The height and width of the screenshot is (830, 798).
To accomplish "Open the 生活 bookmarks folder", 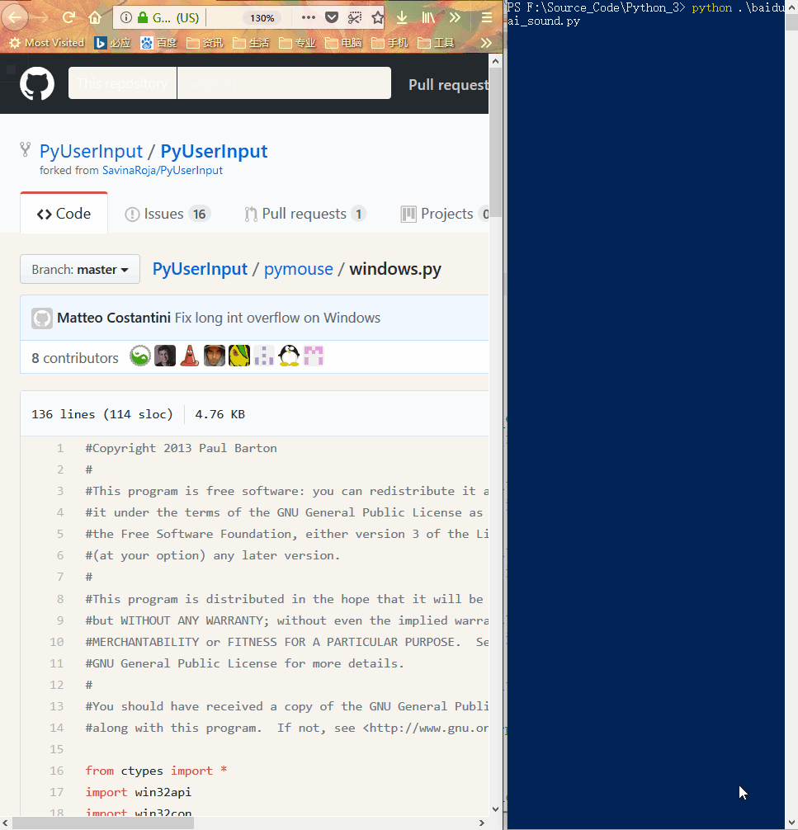I will pos(251,43).
